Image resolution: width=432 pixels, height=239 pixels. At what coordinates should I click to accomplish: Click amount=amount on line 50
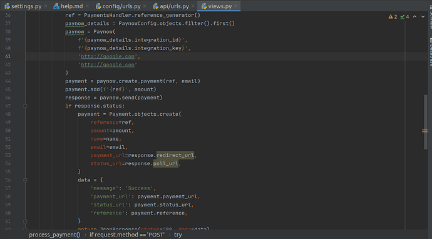coord(111,131)
